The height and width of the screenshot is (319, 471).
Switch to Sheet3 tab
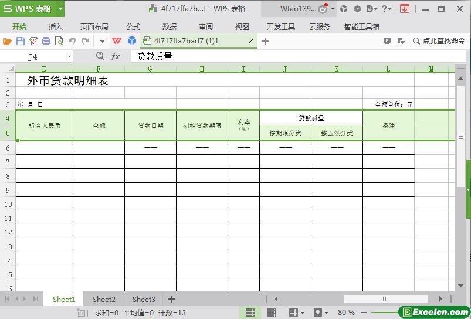pos(144,299)
